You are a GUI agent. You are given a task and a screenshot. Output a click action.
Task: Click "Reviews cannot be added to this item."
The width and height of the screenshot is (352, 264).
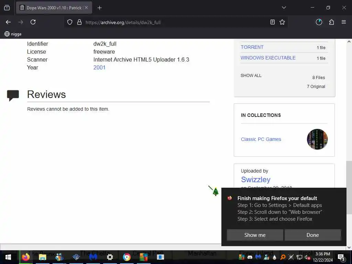click(x=68, y=109)
